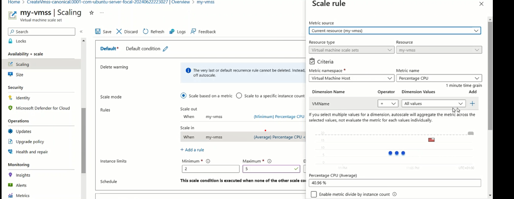Select Scale to a specific instance count
This screenshot has height=199, width=514.
pyautogui.click(x=239, y=96)
